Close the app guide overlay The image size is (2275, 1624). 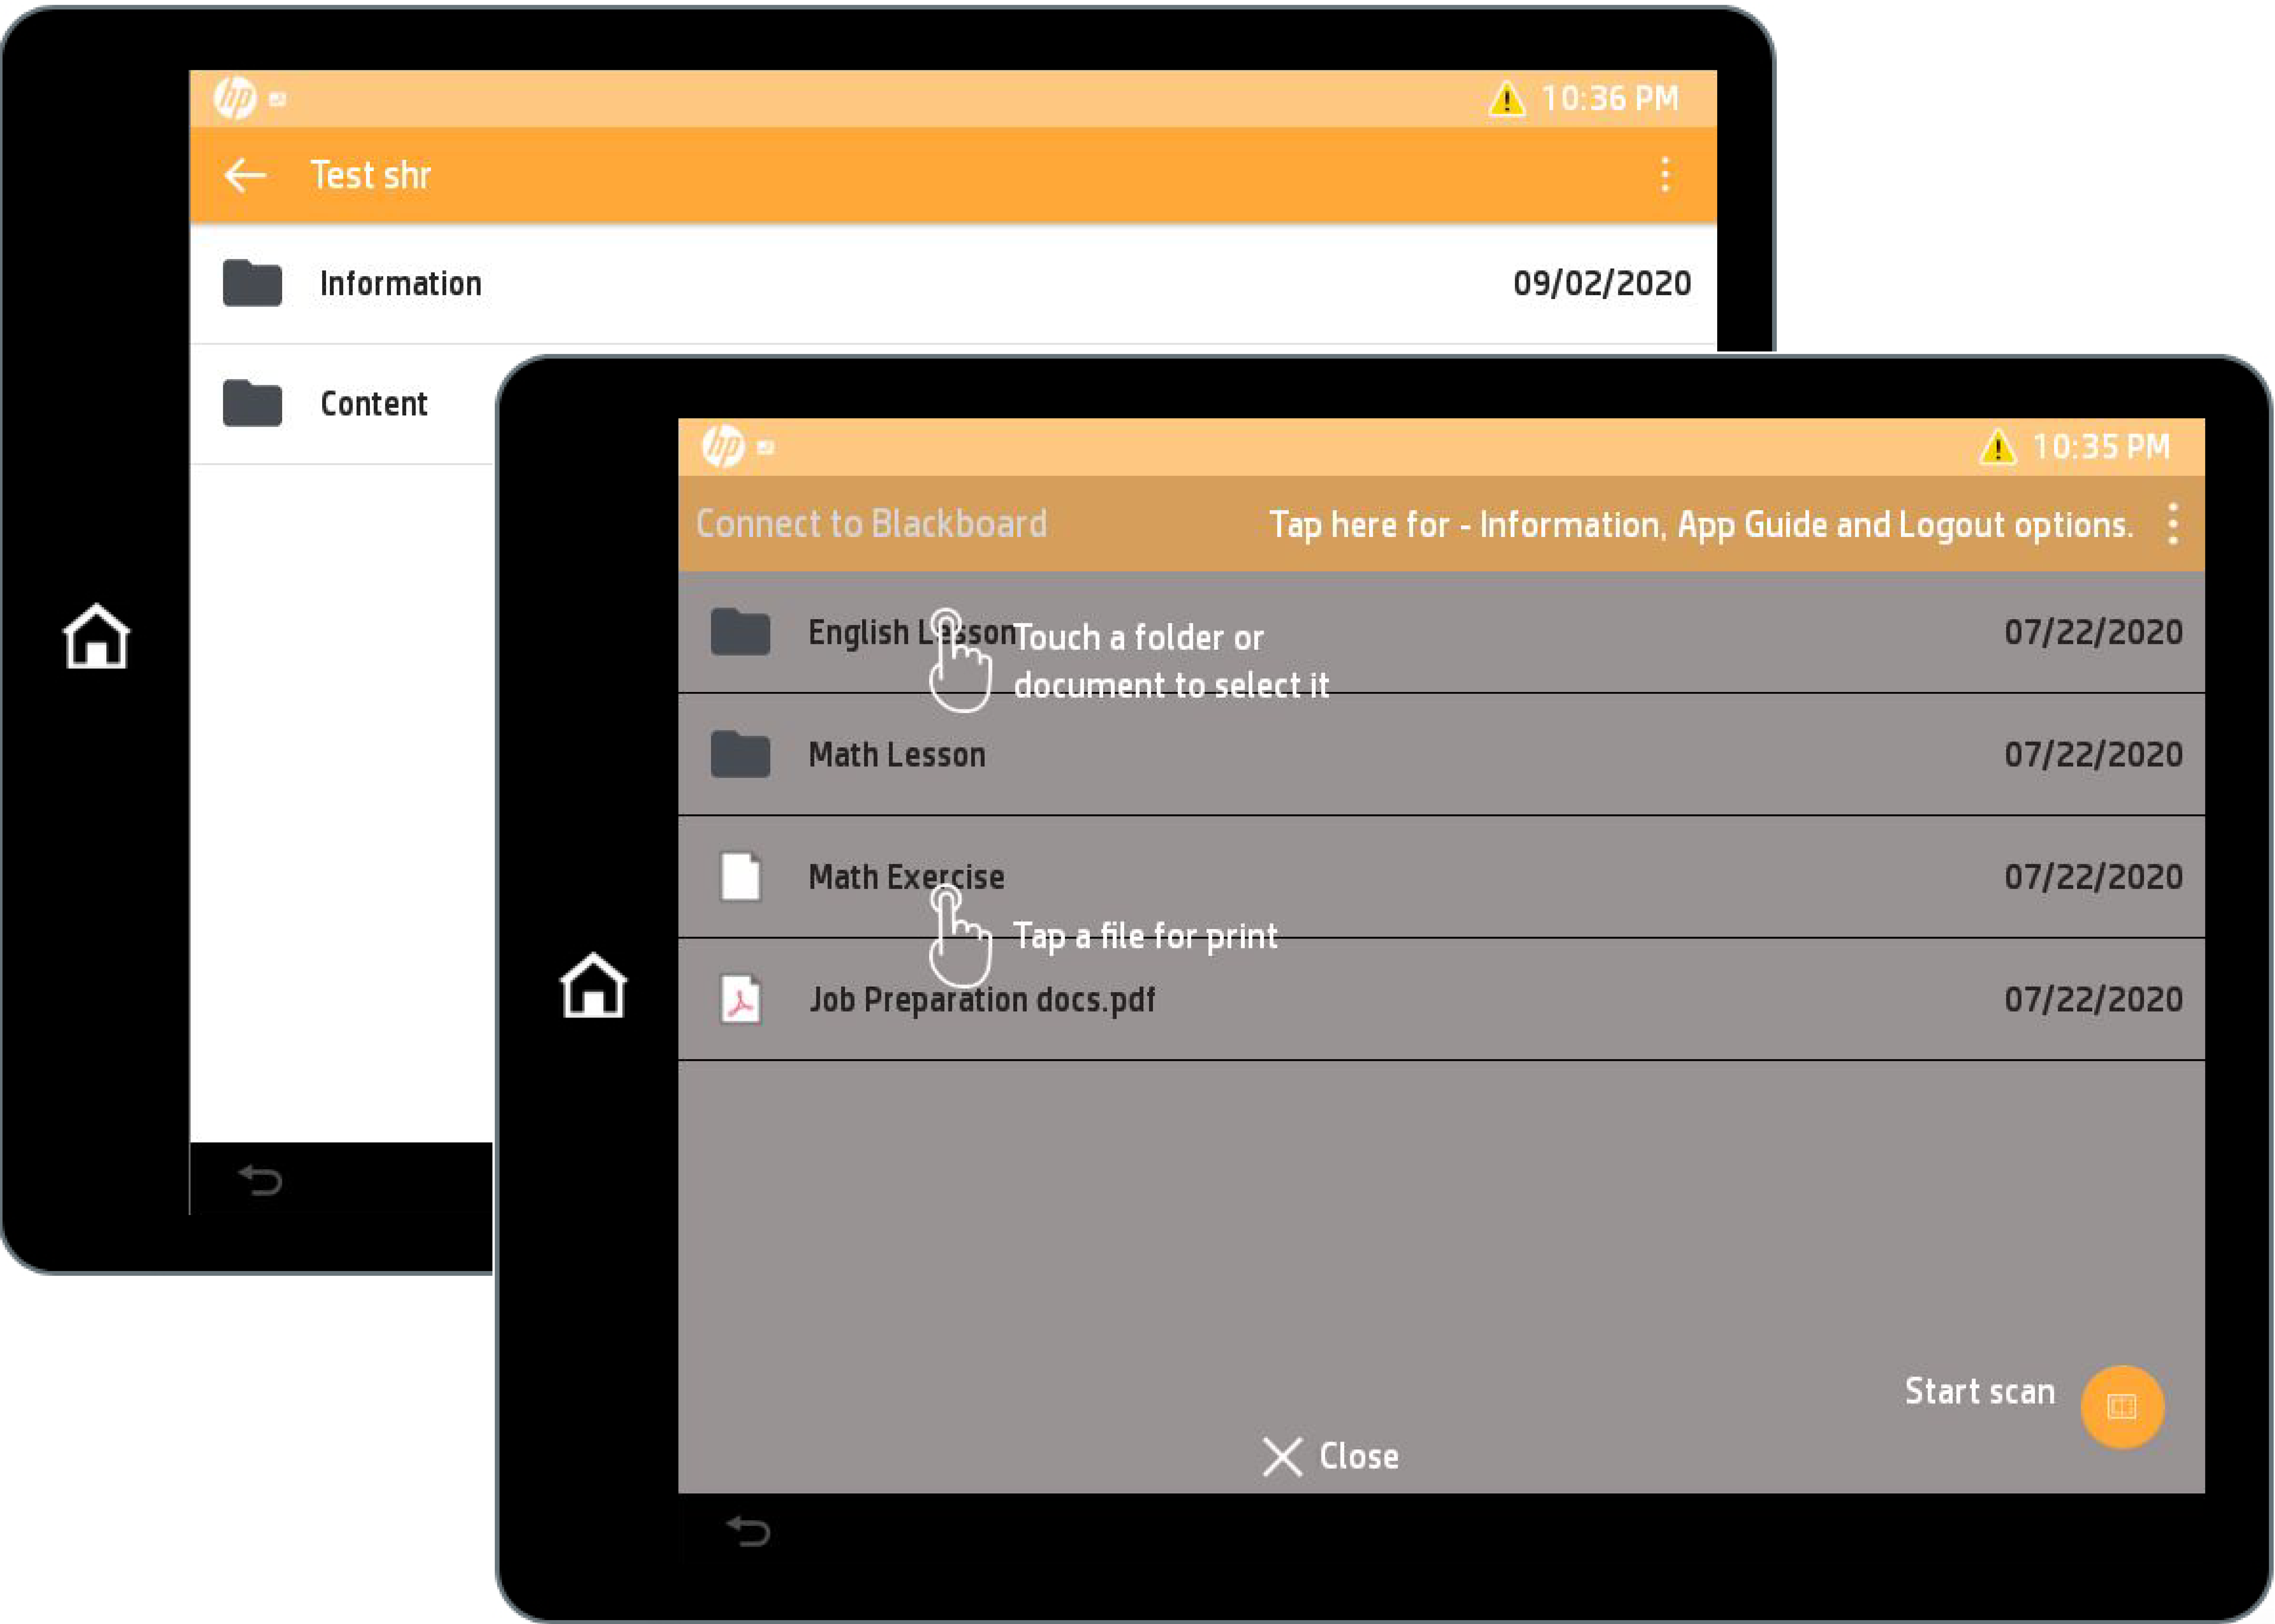tap(1331, 1457)
